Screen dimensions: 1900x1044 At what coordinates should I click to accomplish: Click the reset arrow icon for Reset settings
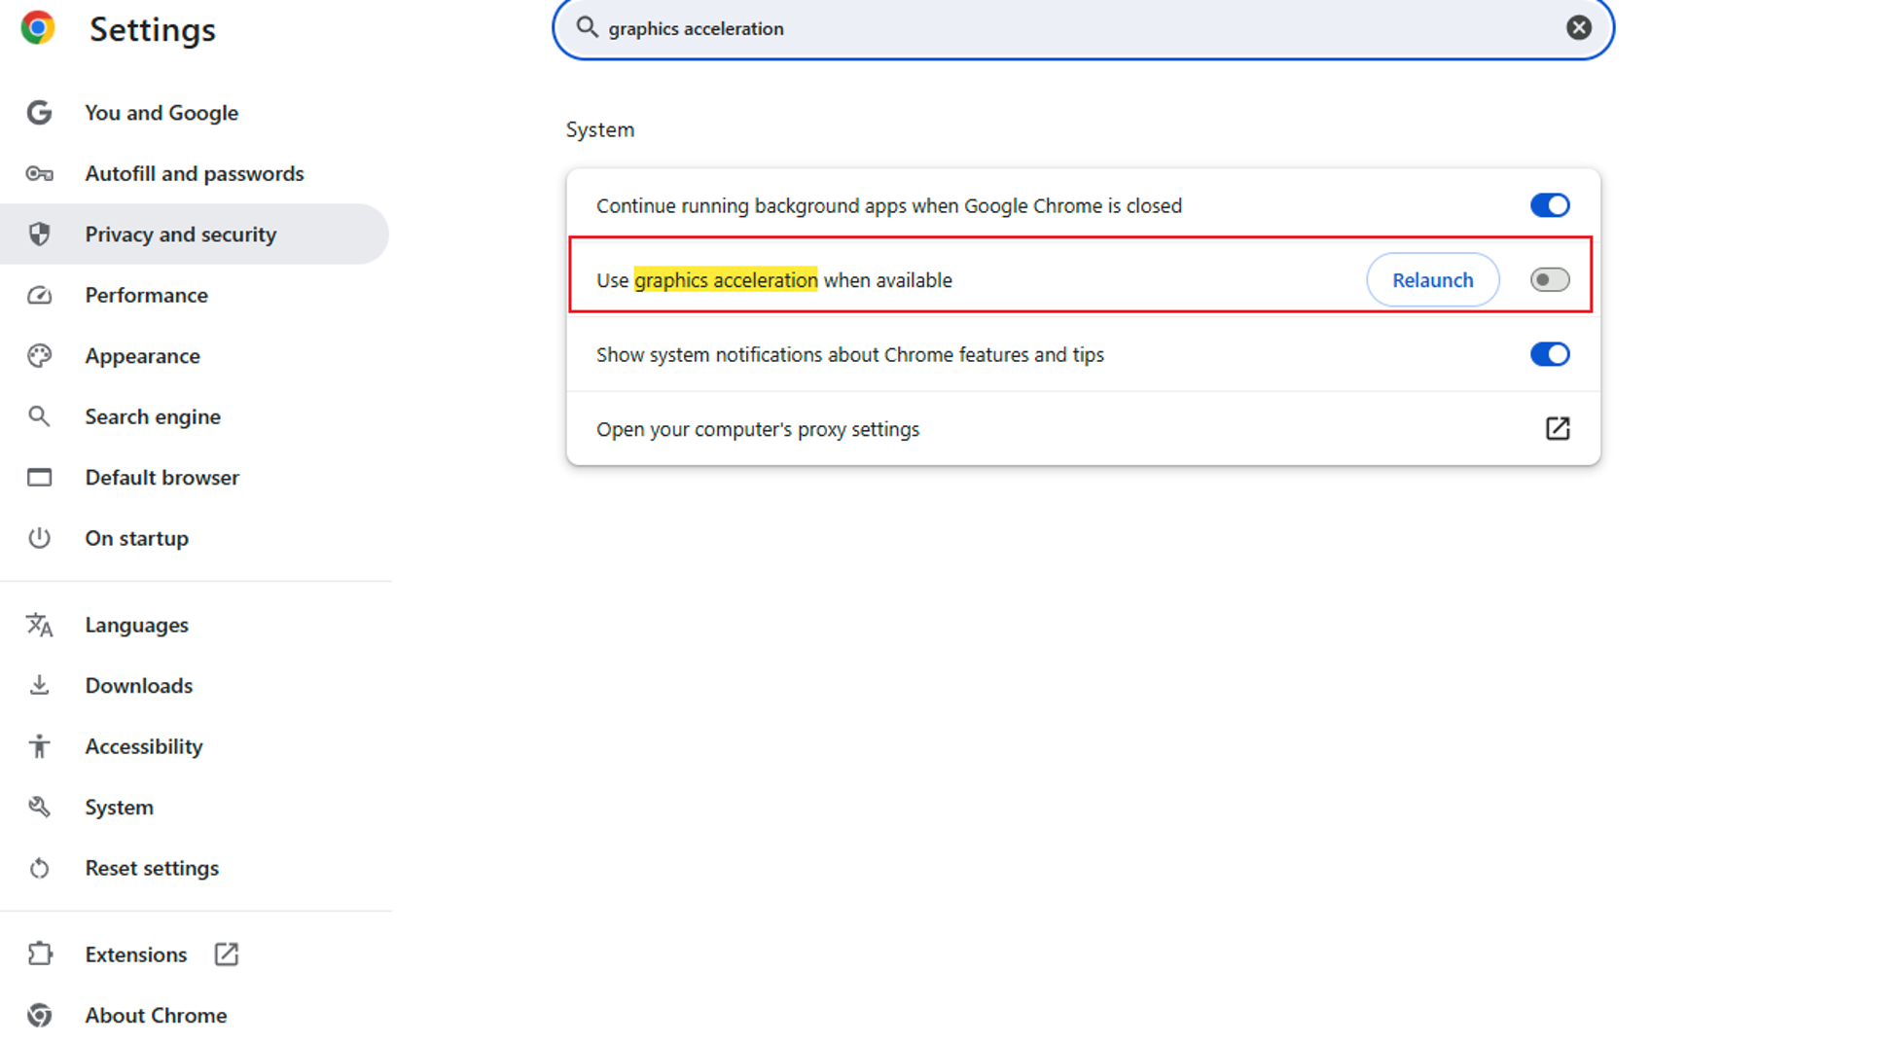coord(39,868)
